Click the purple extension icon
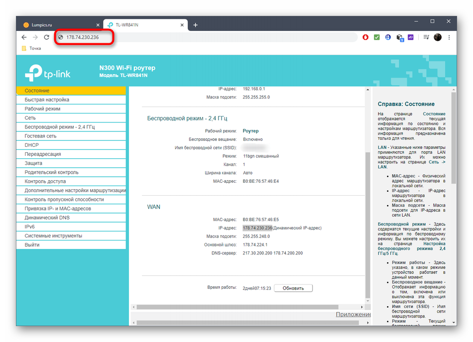Viewport: 473px width, 342px height. 411,37
